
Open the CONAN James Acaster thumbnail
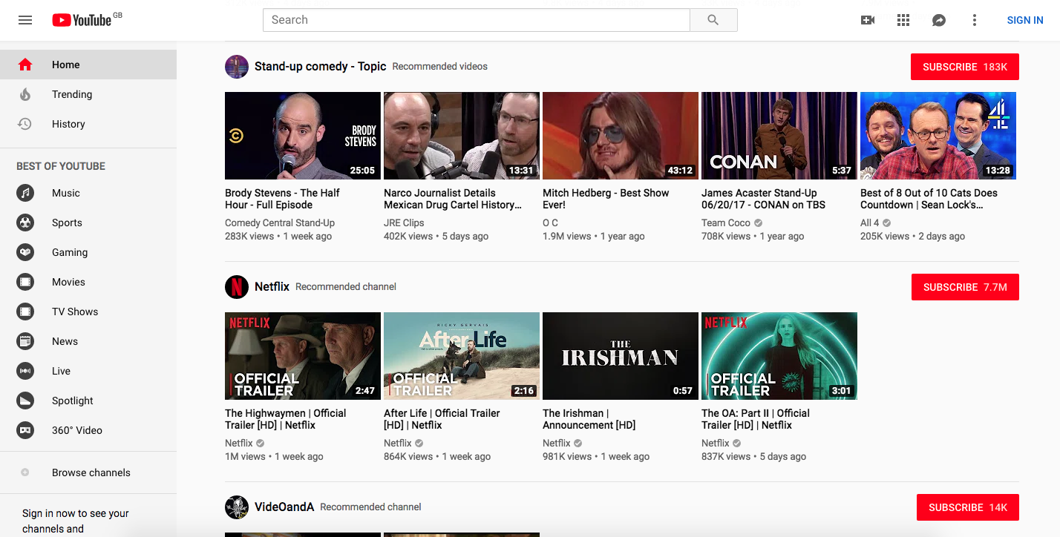[x=779, y=136]
